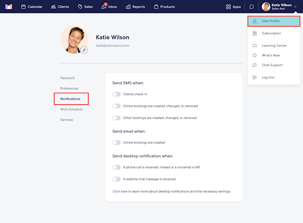This screenshot has width=303, height=223.
Task: Click the 'Salon Azul' label under the user name
Action: (278, 9)
